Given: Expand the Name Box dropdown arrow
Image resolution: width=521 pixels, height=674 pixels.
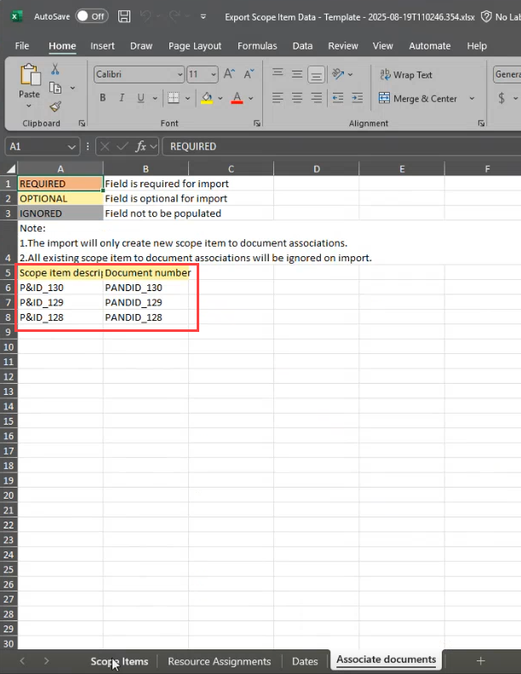Looking at the screenshot, I should [x=72, y=146].
